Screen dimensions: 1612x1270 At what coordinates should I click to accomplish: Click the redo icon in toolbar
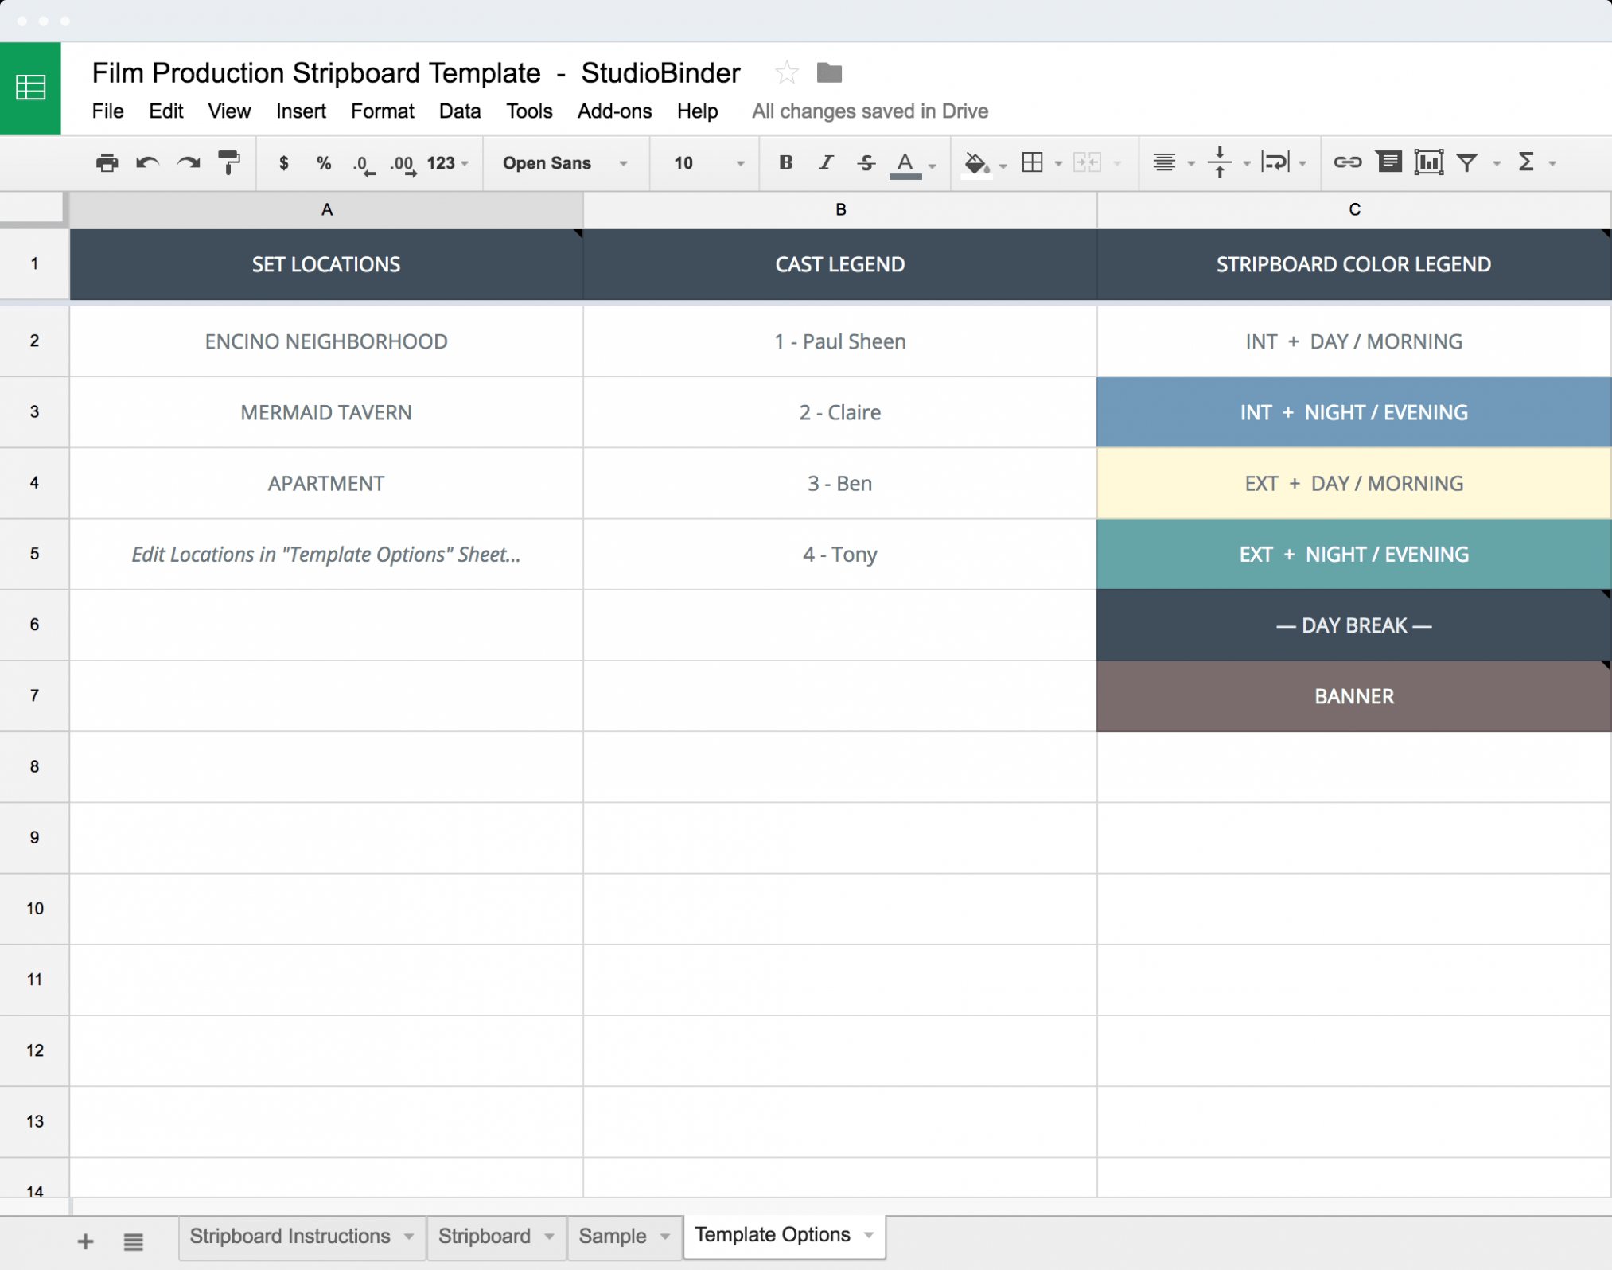pyautogui.click(x=187, y=163)
